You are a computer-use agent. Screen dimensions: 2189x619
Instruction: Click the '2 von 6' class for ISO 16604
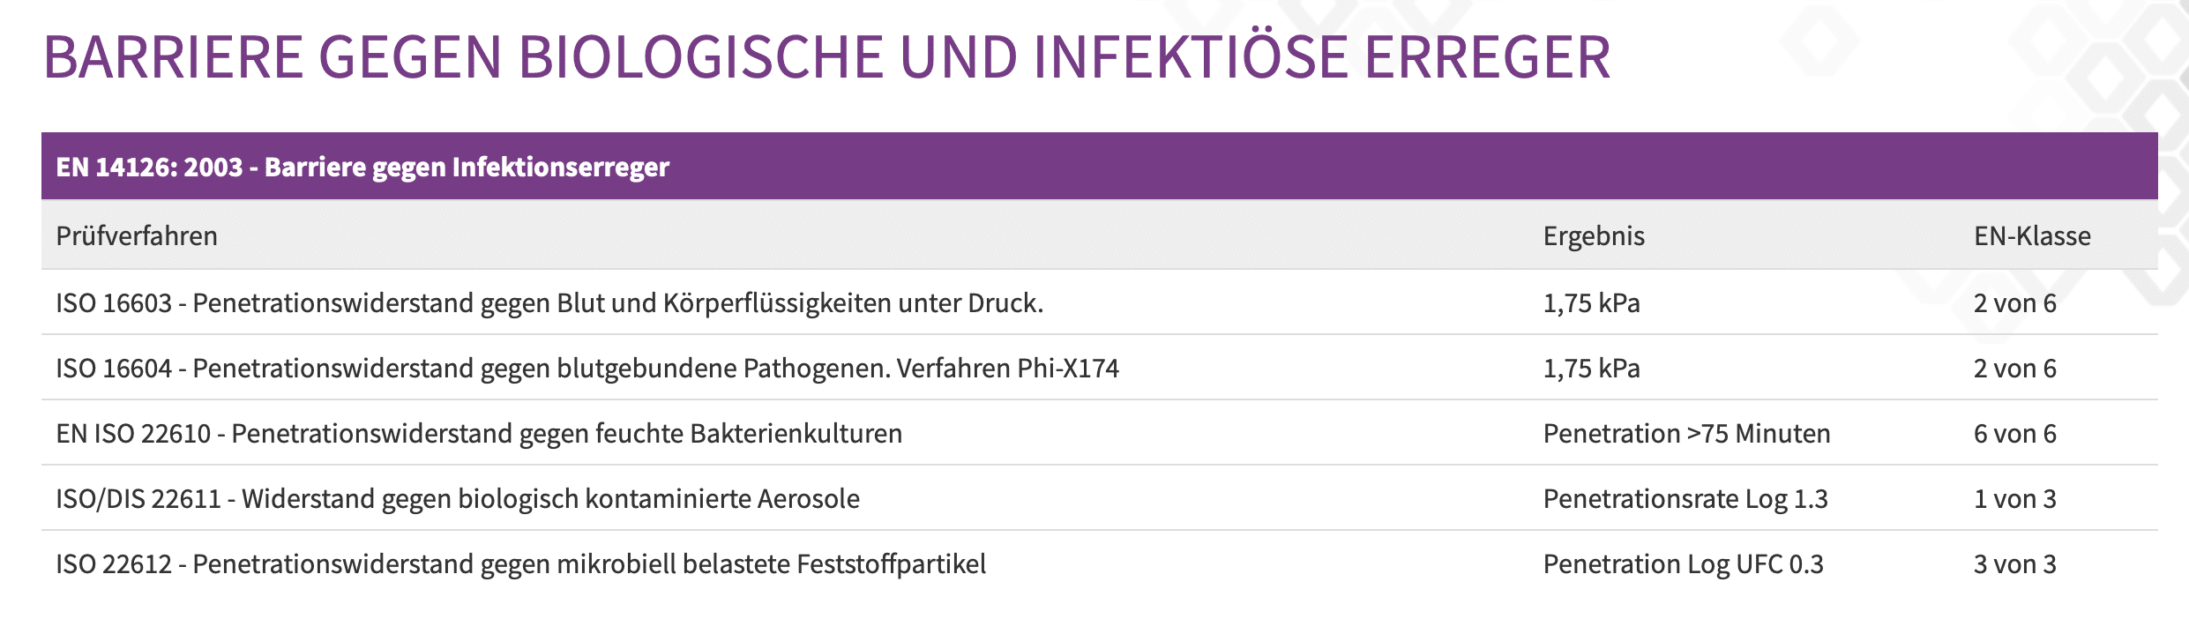pyautogui.click(x=2014, y=369)
